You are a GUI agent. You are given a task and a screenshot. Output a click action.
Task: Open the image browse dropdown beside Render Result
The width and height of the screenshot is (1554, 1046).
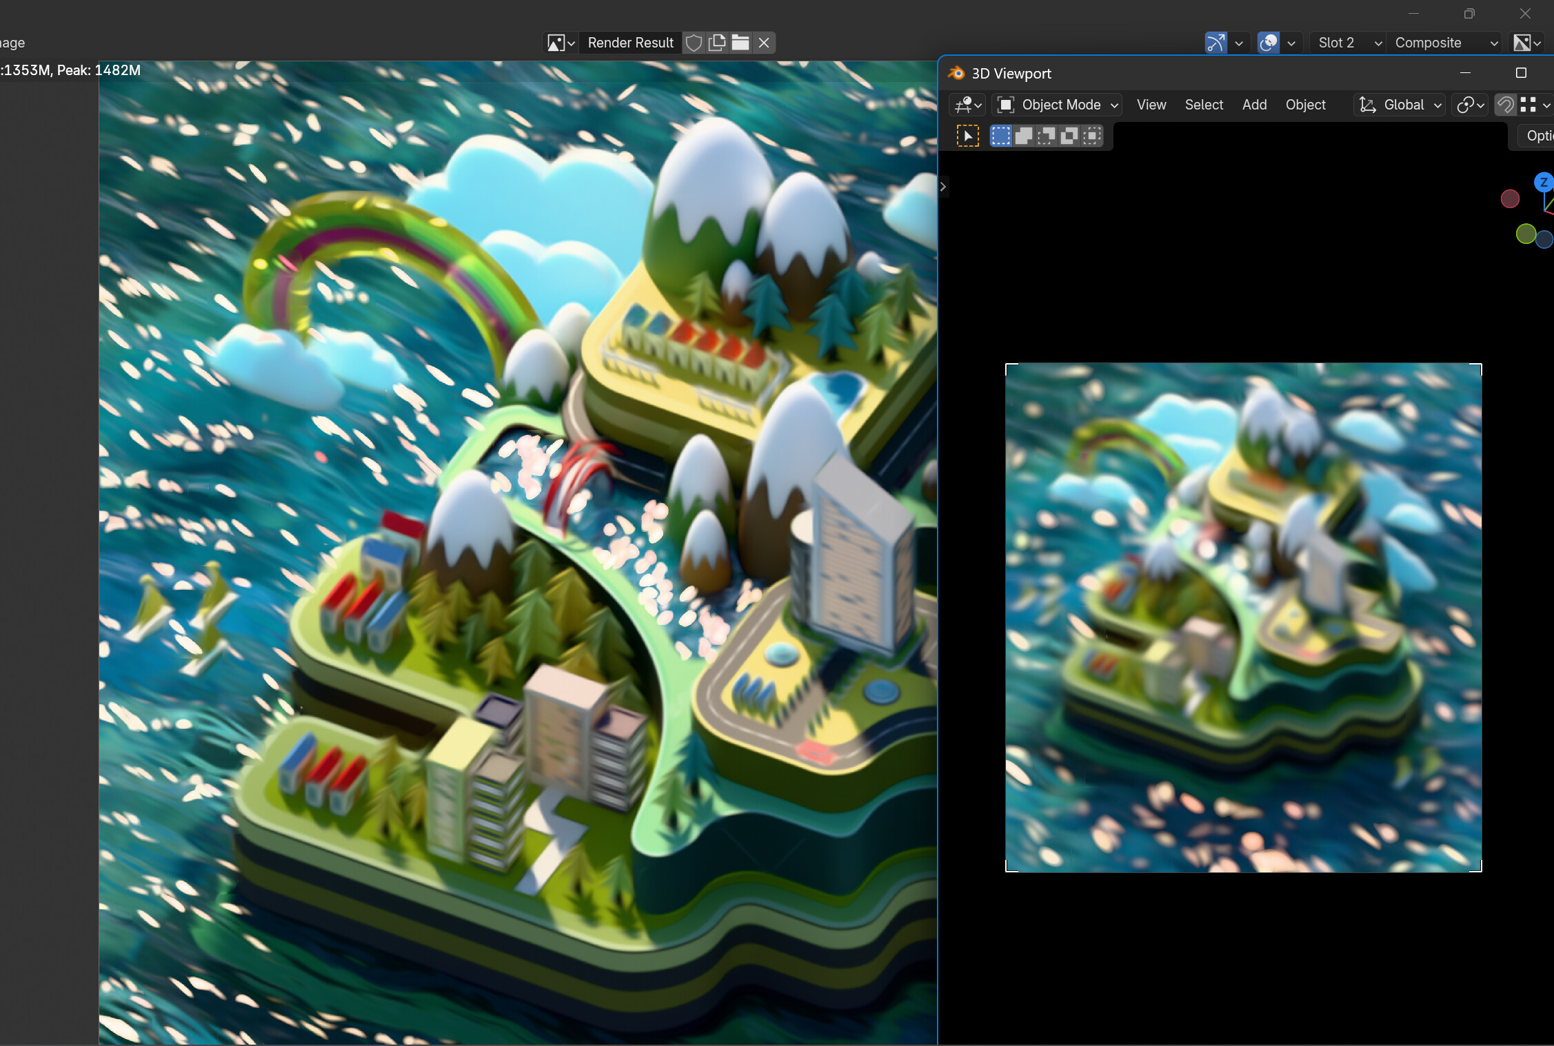561,43
